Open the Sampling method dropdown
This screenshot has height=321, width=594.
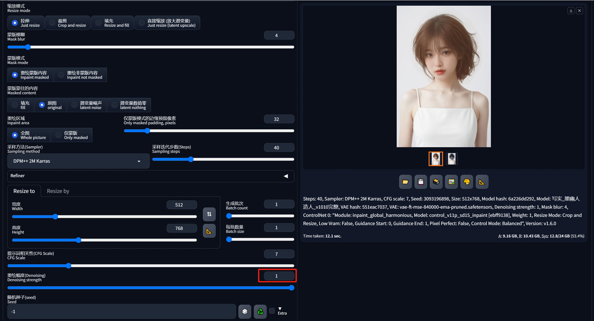tap(78, 161)
